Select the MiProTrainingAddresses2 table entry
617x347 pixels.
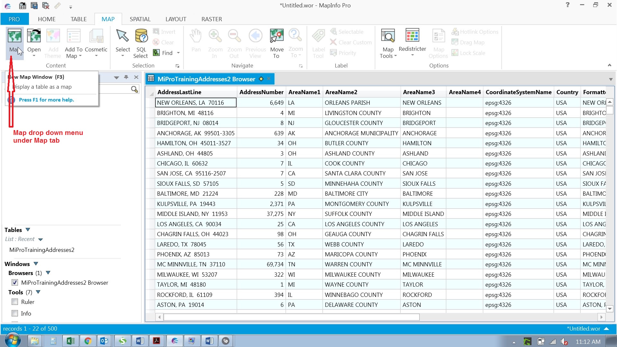point(42,250)
